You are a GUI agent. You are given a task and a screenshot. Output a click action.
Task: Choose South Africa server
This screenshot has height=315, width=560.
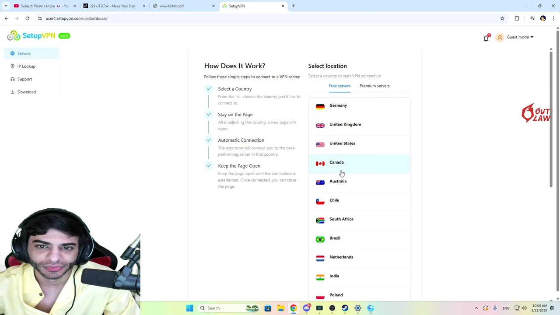click(x=359, y=220)
